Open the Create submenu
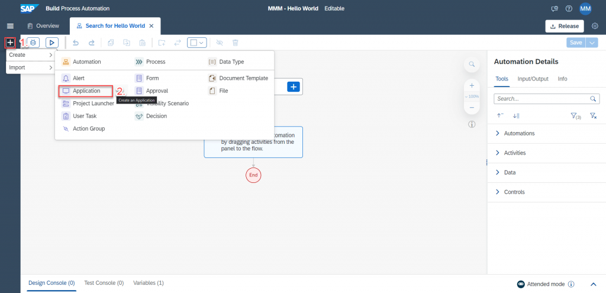Viewport: 606px width, 293px height. coord(31,55)
